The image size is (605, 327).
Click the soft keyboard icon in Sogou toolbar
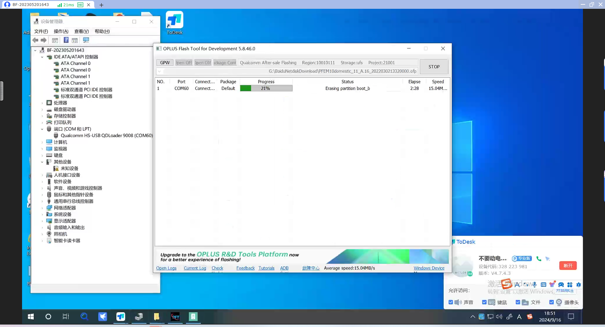pyautogui.click(x=543, y=285)
